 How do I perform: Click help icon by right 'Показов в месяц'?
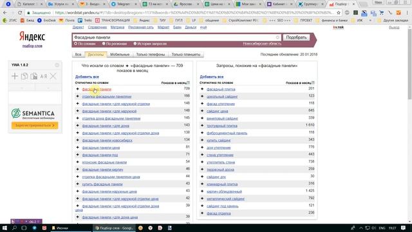pos(313,82)
